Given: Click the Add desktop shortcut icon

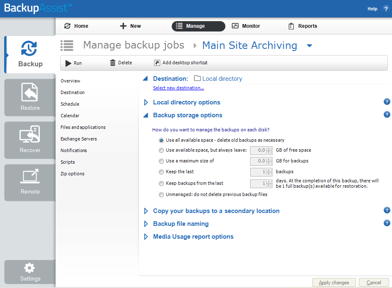Looking at the screenshot, I should click(x=157, y=63).
